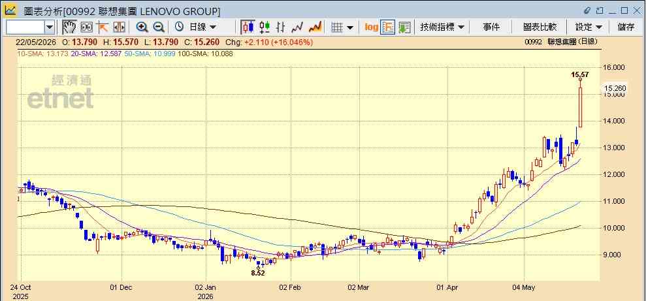Click the clock period icon
This screenshot has height=301, width=646.
point(179,27)
